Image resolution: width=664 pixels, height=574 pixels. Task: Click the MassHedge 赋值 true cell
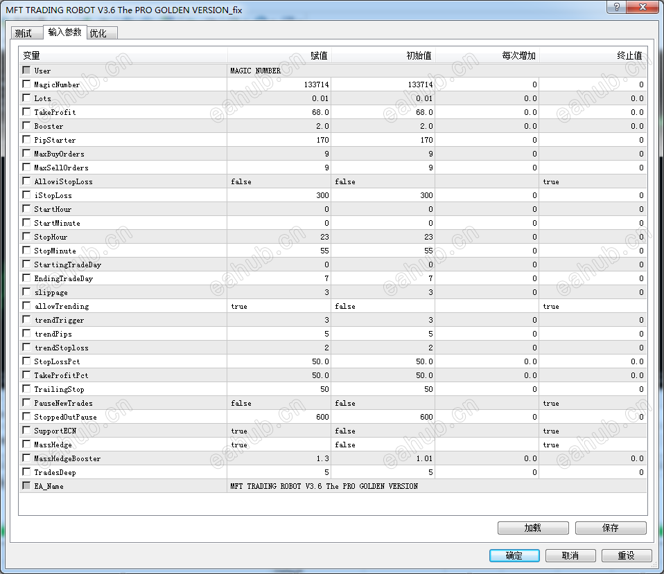(279, 445)
